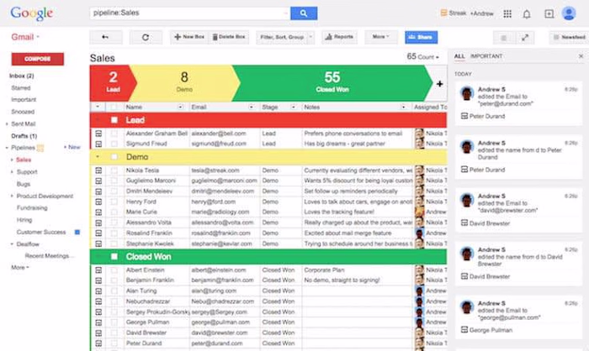The height and width of the screenshot is (351, 589).
Task: Click the Customer Success blue square icon
Action: [x=77, y=232]
